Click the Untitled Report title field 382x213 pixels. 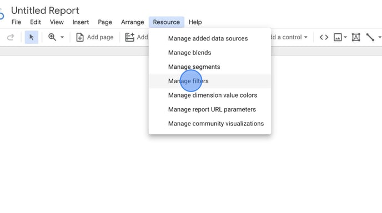coord(45,11)
